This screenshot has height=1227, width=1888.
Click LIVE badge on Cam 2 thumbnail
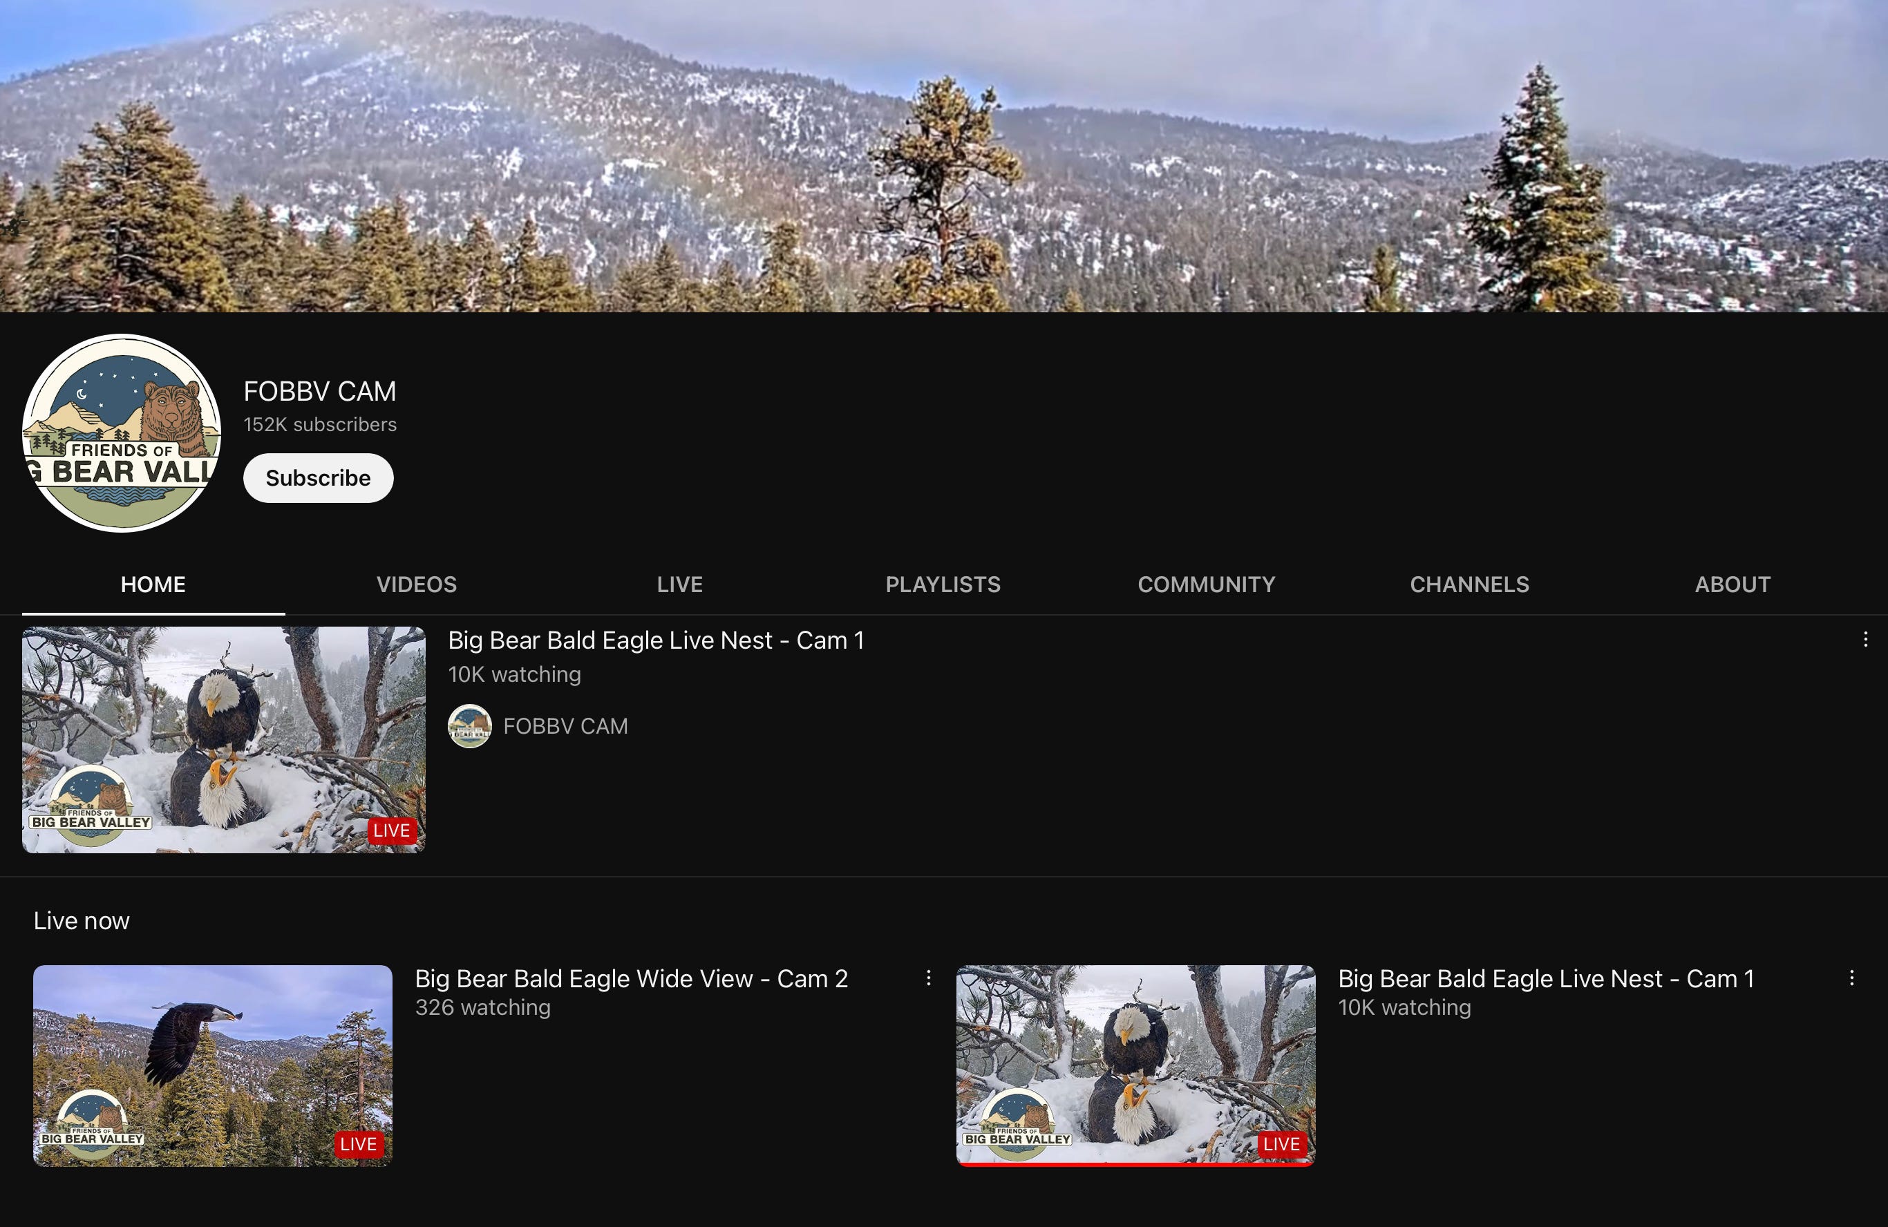[x=359, y=1143]
